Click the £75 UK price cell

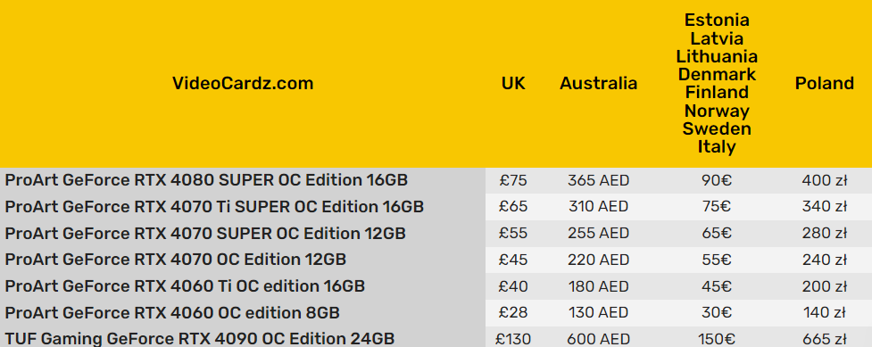coord(512,181)
